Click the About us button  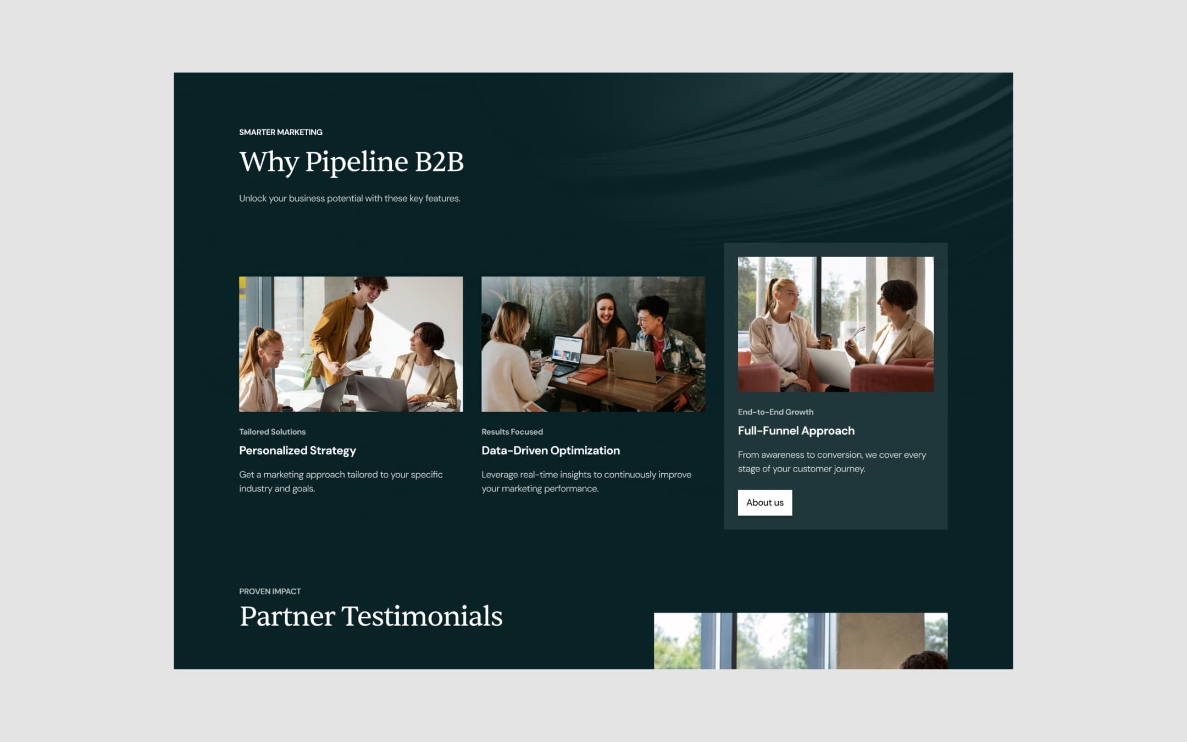pos(764,502)
